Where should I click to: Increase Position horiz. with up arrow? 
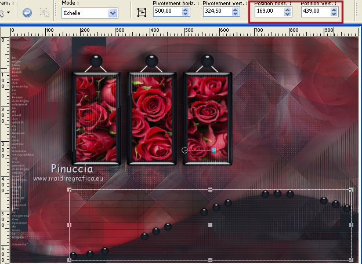pyautogui.click(x=287, y=10)
